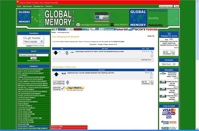
Task: Open CISCO MEMORY category
Action: coord(34,75)
